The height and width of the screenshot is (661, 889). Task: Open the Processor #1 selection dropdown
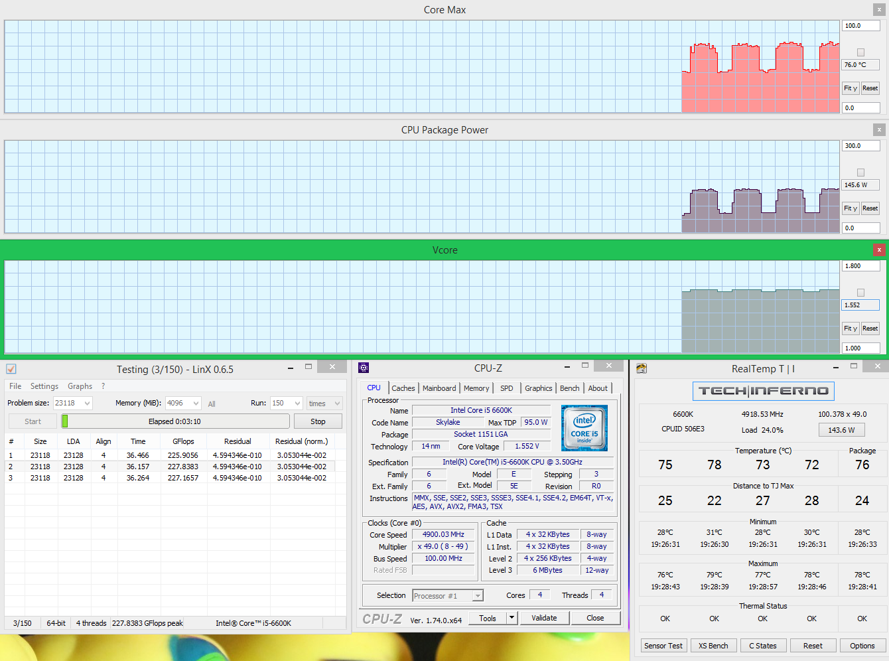(x=478, y=596)
